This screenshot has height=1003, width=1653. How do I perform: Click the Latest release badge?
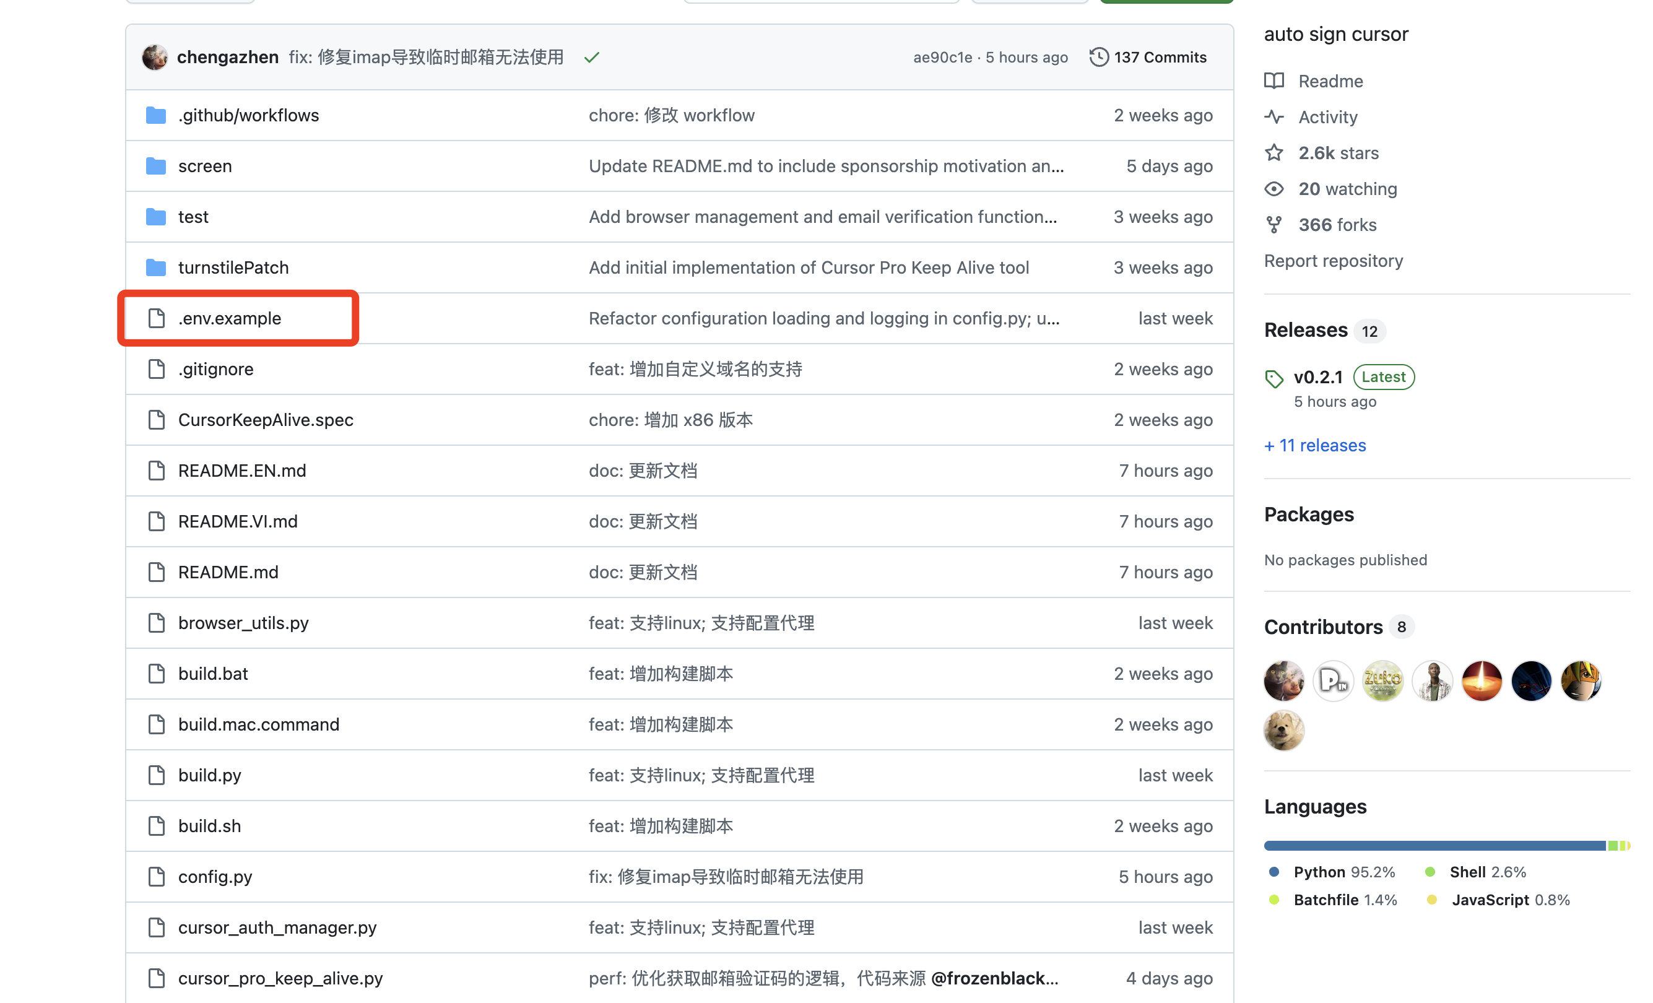(x=1383, y=377)
